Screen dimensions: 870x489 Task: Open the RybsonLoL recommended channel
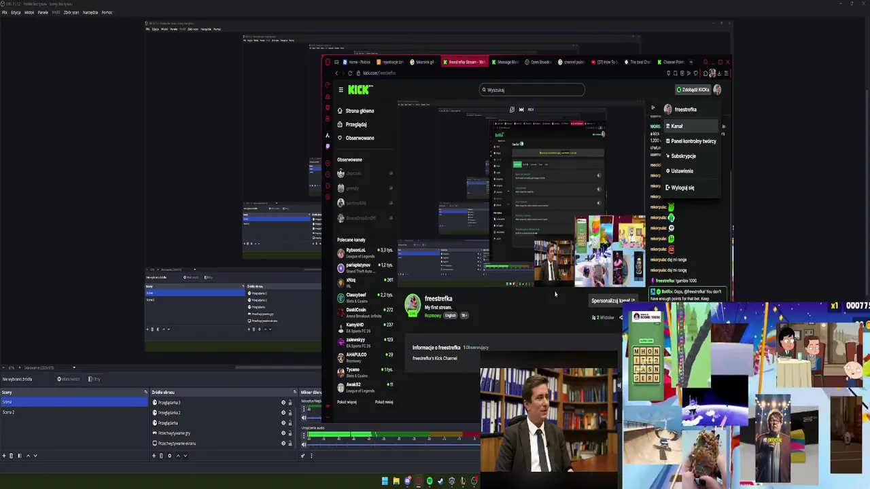(x=364, y=253)
